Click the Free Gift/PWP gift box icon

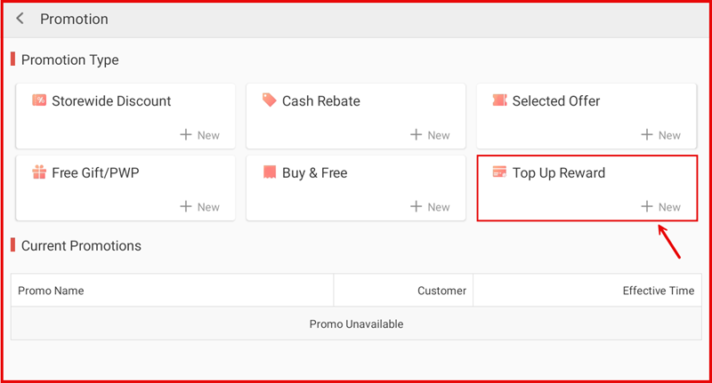pyautogui.click(x=39, y=172)
